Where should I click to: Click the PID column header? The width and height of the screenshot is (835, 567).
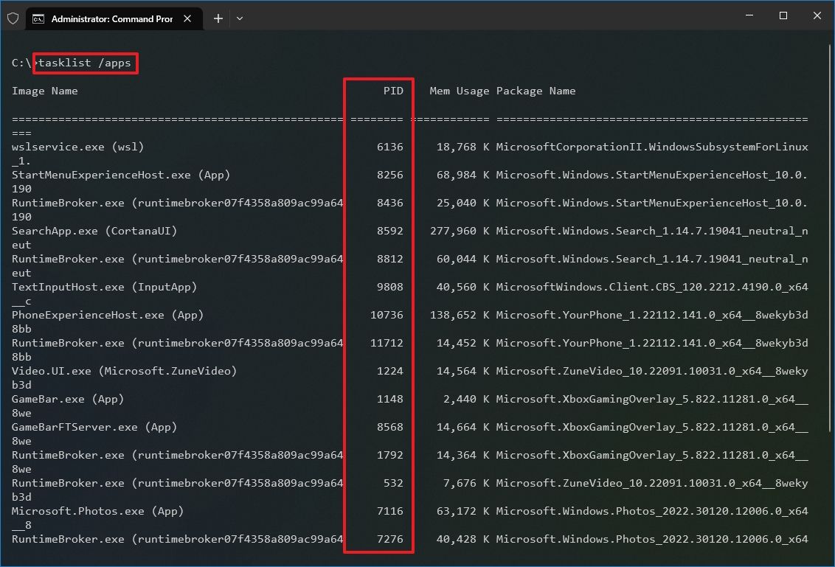coord(394,91)
